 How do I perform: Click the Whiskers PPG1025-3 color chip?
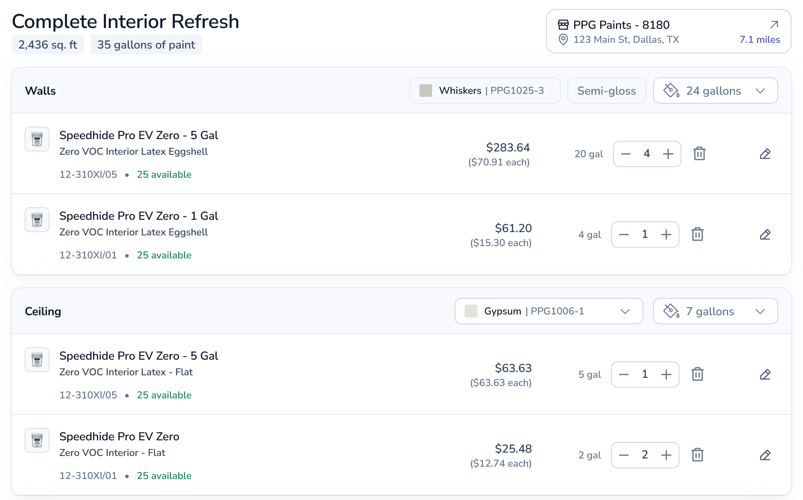pos(485,91)
